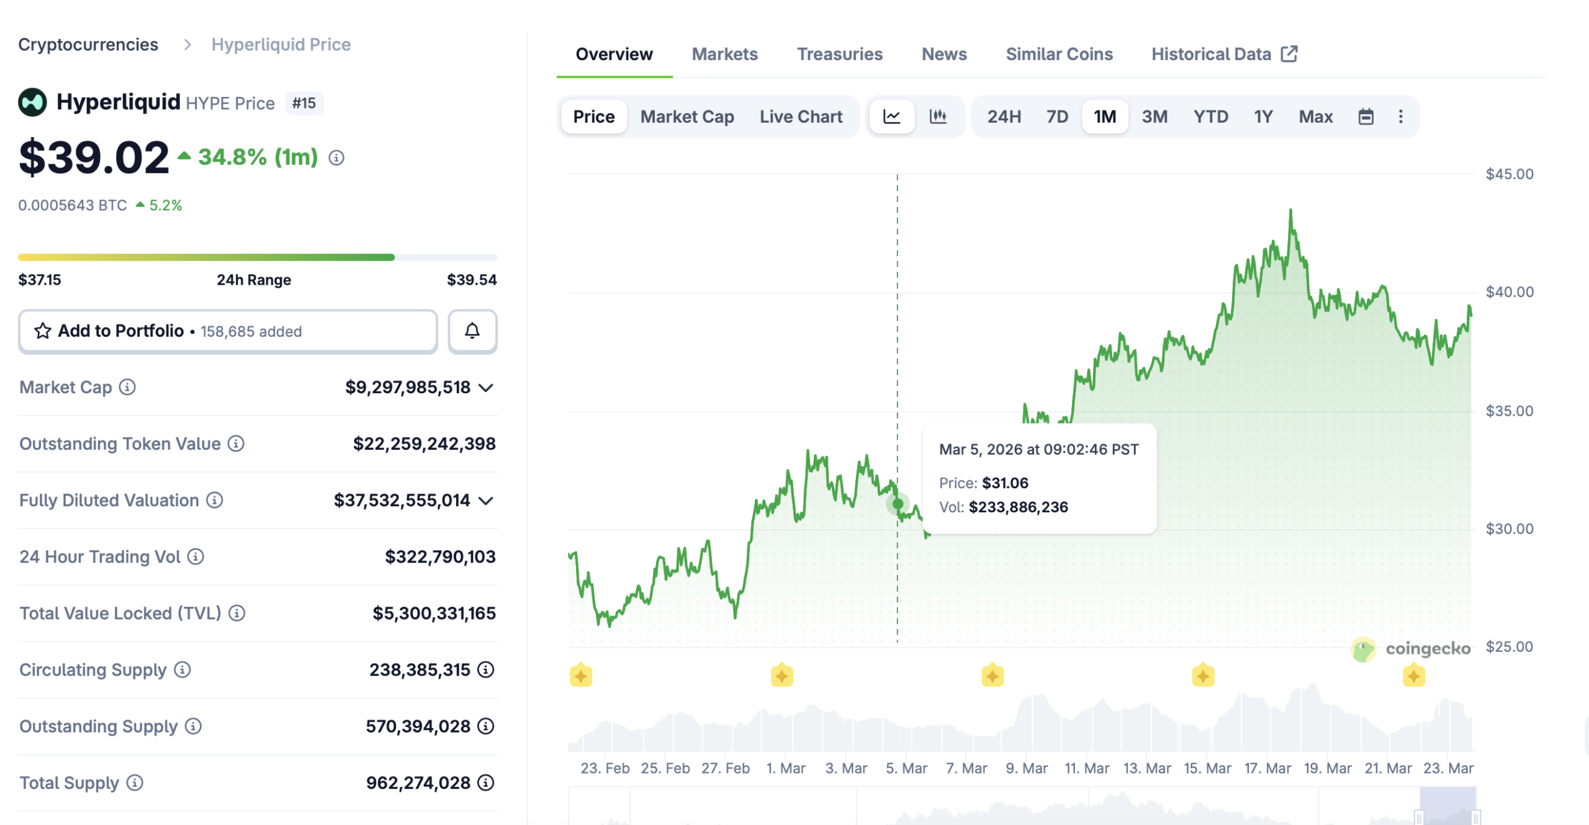Viewport: 1589px width, 825px height.
Task: Click the Circulating Supply info icon
Action: click(181, 670)
